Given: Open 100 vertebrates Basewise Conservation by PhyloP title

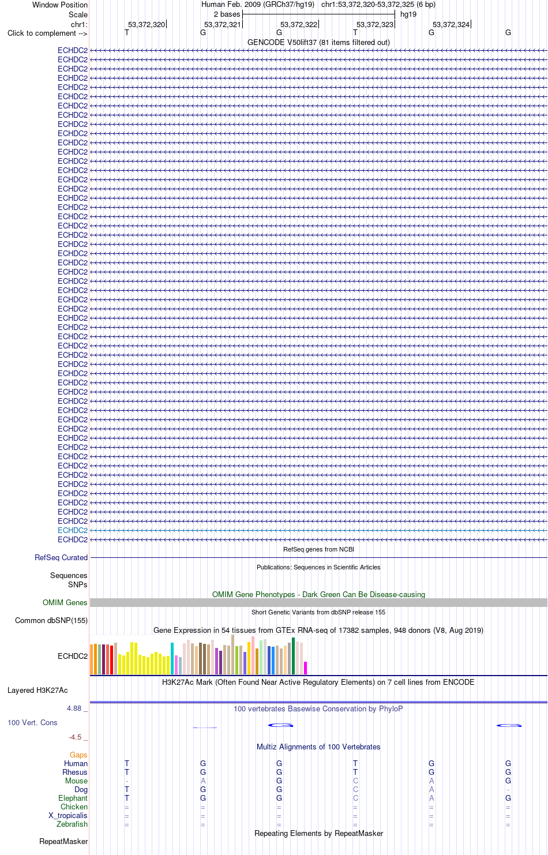Looking at the screenshot, I should coord(318,709).
